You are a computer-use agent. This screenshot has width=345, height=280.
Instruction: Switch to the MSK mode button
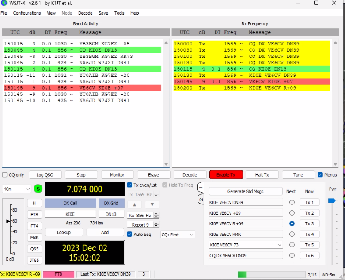pos(34,237)
